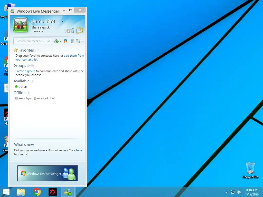Click the colorful cubes toolbar icon
The height and width of the screenshot is (197, 263).
coord(65,41)
